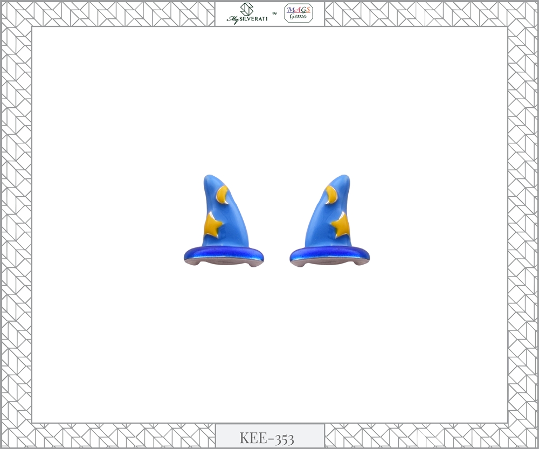Screen dimensions: 539x449
Task: Click the MAGS Gems logo
Action: pyautogui.click(x=299, y=13)
